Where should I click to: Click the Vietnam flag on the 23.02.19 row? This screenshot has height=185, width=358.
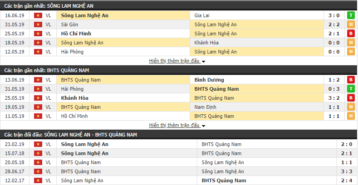[38, 144]
